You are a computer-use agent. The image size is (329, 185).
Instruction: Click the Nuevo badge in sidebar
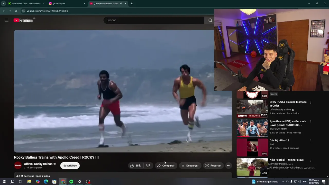[273, 94]
